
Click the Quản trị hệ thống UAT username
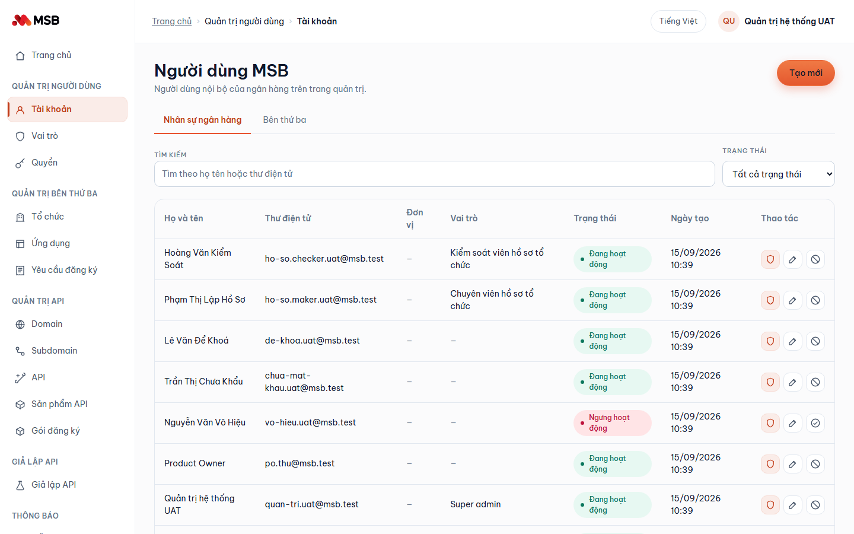(x=789, y=21)
